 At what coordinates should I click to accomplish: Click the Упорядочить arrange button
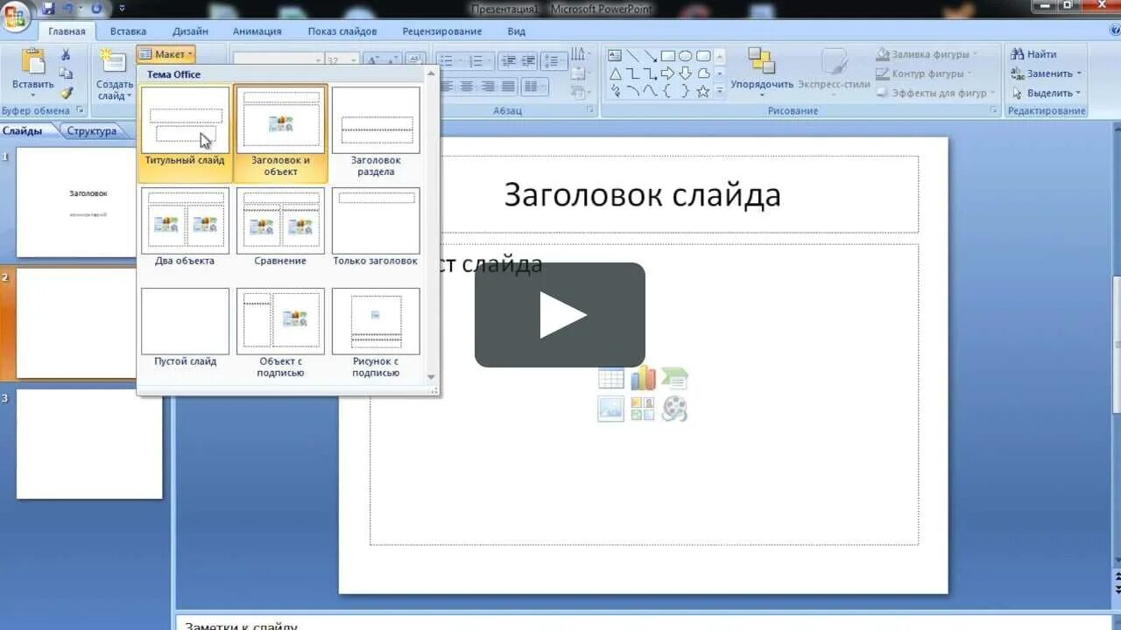[762, 72]
